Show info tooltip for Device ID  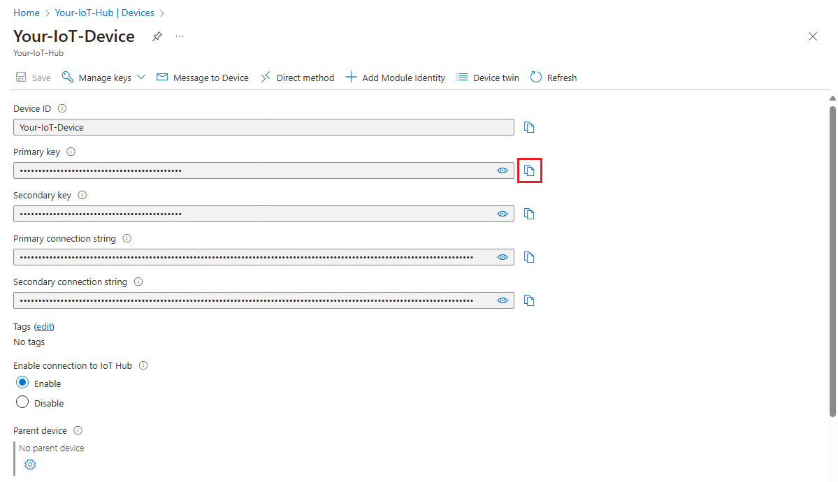pos(62,108)
